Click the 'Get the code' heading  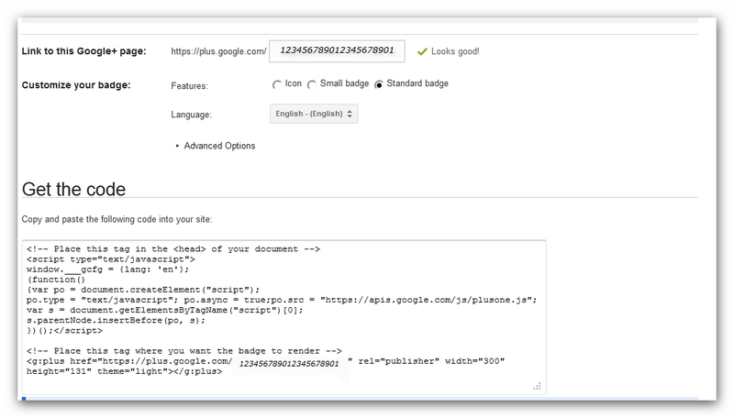click(73, 190)
